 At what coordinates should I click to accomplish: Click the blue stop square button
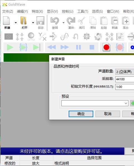click(92, 47)
